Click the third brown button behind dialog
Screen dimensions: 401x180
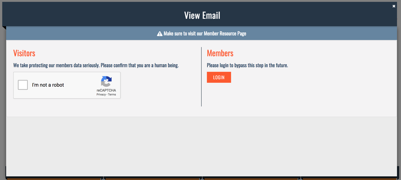point(251,179)
